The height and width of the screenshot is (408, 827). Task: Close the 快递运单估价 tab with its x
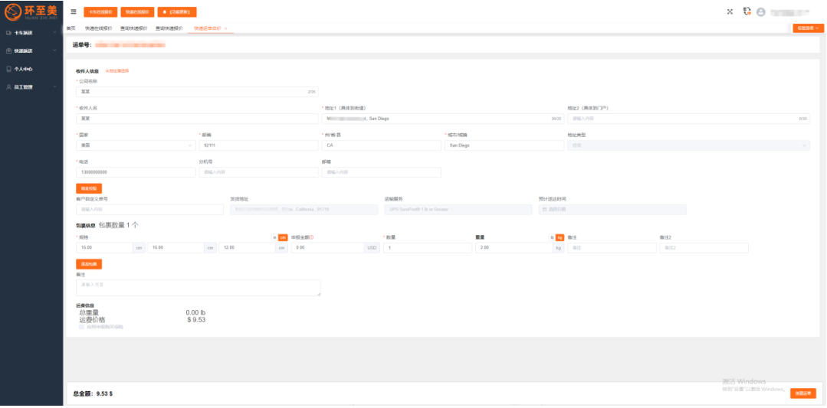pyautogui.click(x=225, y=28)
